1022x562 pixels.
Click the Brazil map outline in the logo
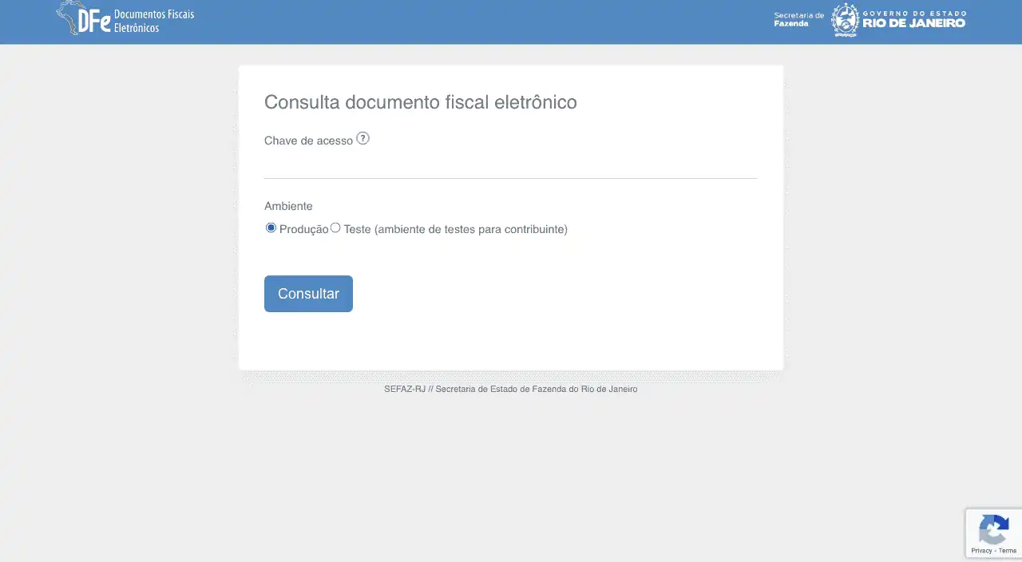[x=68, y=14]
